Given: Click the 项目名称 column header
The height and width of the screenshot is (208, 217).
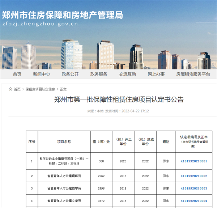Looking at the screenshot, I should pyautogui.click(x=64, y=142).
